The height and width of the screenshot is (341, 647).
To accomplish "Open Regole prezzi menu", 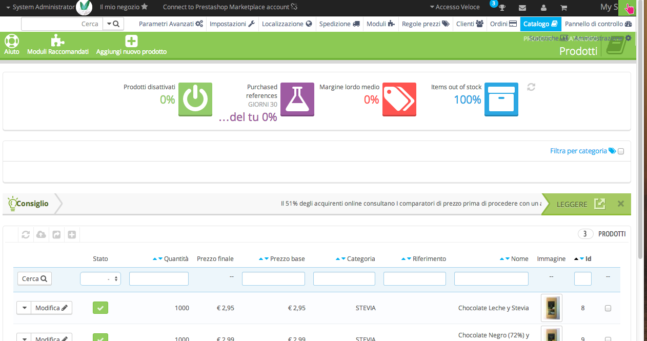I will coord(426,24).
